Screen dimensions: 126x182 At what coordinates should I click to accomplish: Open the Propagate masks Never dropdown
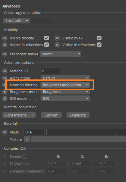click(61, 54)
